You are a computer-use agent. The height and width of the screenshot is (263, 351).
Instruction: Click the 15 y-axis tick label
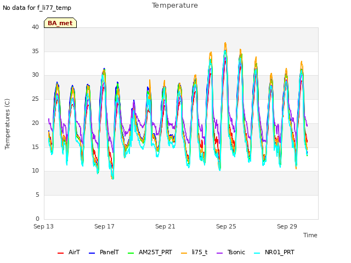point(35,147)
